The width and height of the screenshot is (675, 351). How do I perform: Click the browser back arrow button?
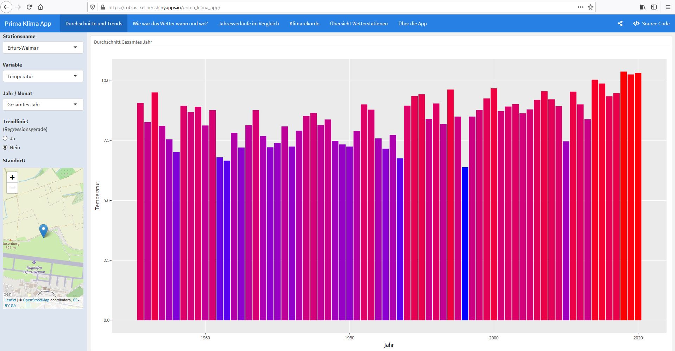coord(6,7)
